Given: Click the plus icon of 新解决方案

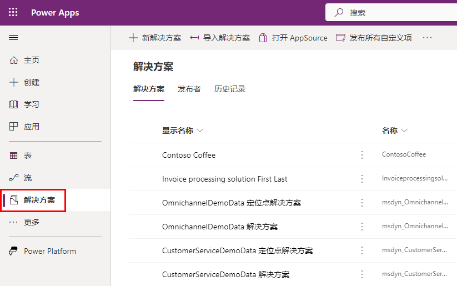Looking at the screenshot, I should point(133,38).
